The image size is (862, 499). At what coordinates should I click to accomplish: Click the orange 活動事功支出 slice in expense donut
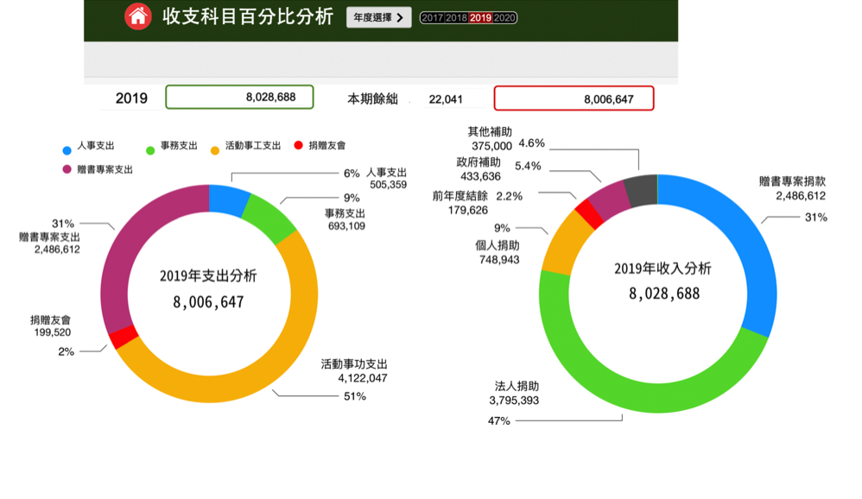(x=259, y=371)
